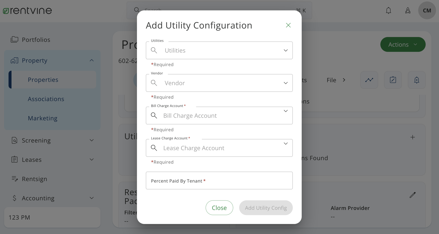This screenshot has width=439, height=234.
Task: Click the Portfolios folder icon in the sidebar
Action: tap(15, 40)
